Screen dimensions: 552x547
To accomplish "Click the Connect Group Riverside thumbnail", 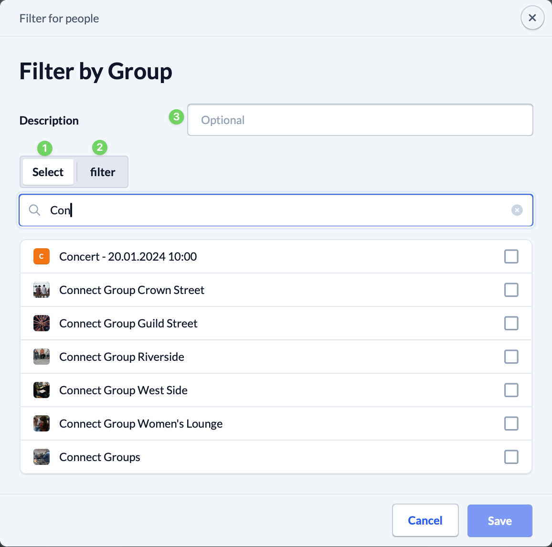I will click(42, 357).
